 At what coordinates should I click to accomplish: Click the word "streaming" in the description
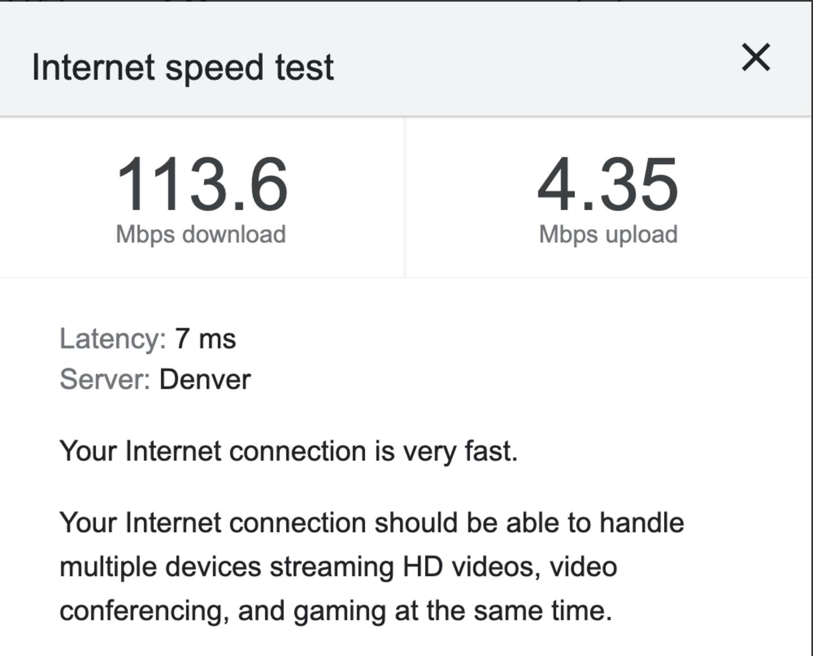(331, 567)
